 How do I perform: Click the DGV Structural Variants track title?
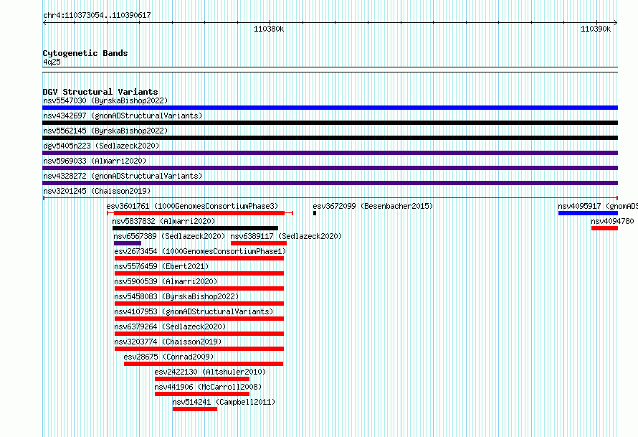[100, 92]
